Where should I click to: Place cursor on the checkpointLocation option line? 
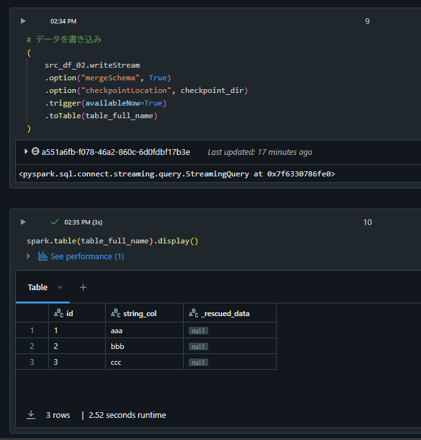point(146,90)
